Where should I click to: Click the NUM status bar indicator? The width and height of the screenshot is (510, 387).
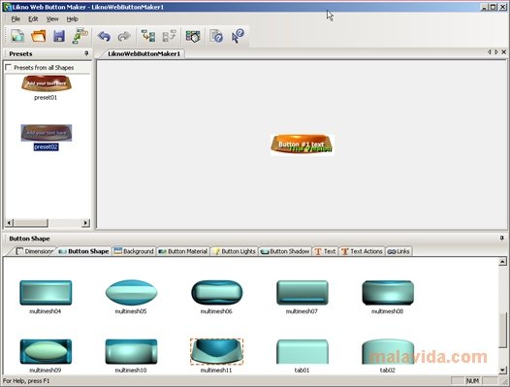click(x=472, y=381)
